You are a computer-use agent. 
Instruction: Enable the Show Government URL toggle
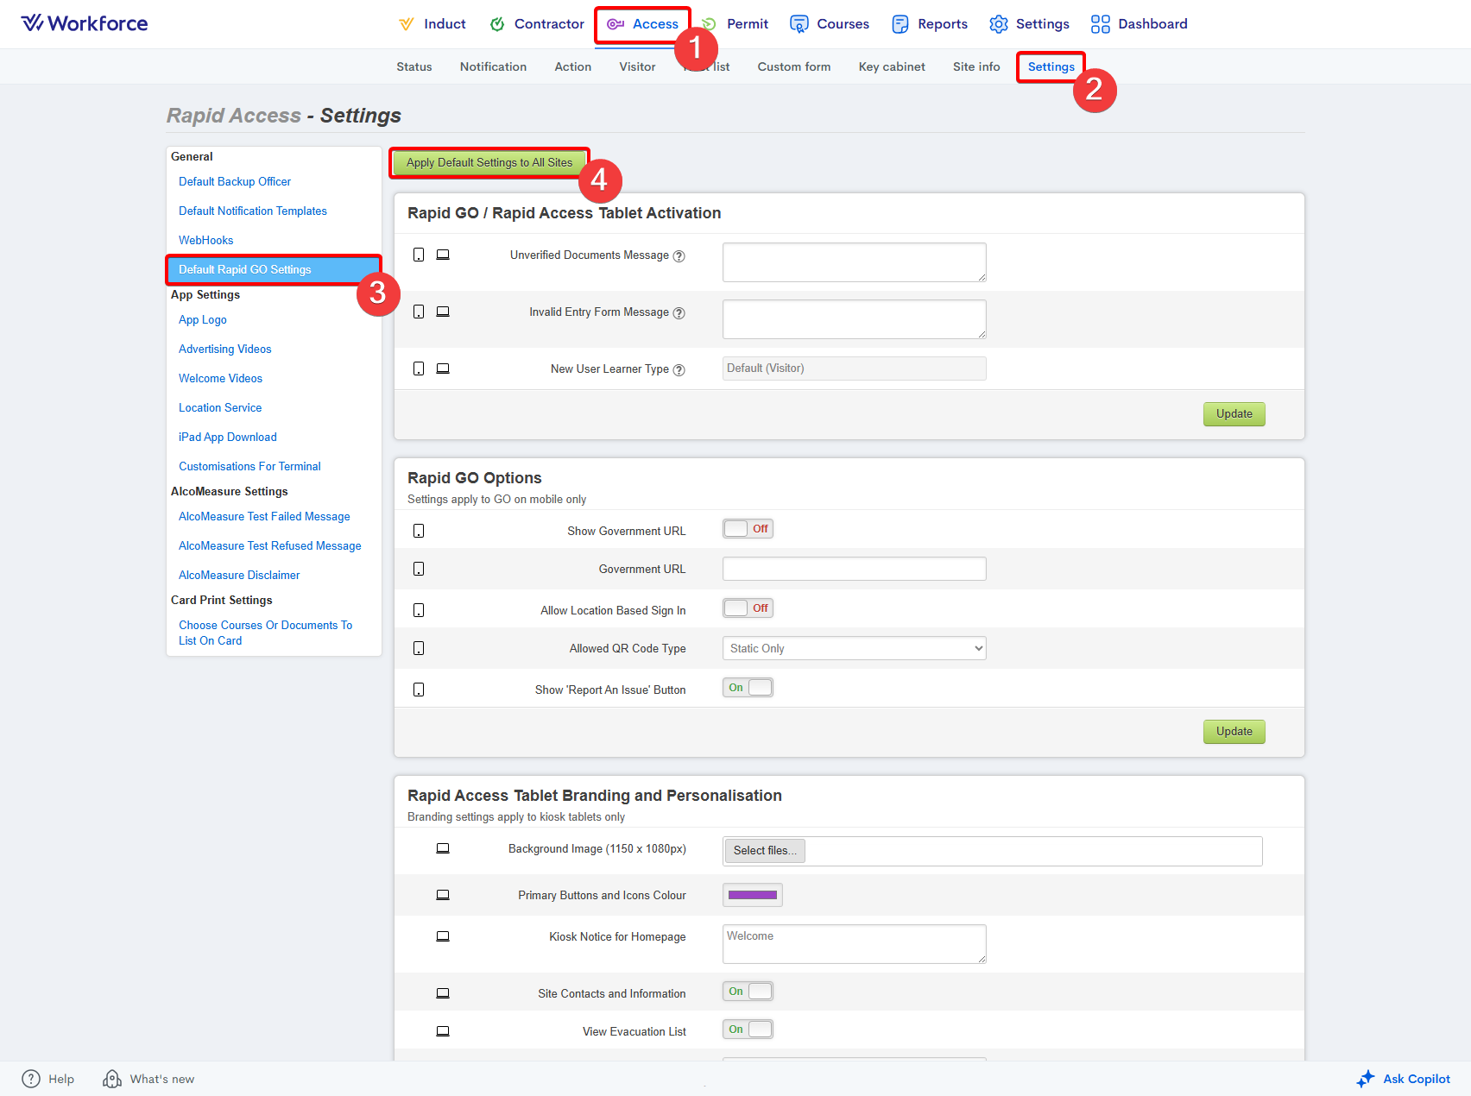point(748,529)
